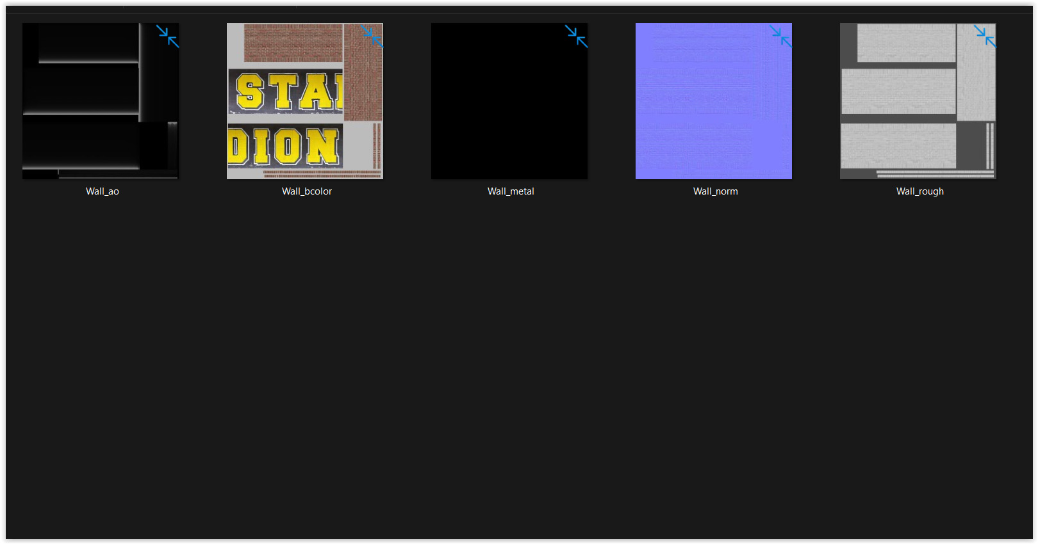
Task: Click the file name text Wall_metal
Action: 511,191
